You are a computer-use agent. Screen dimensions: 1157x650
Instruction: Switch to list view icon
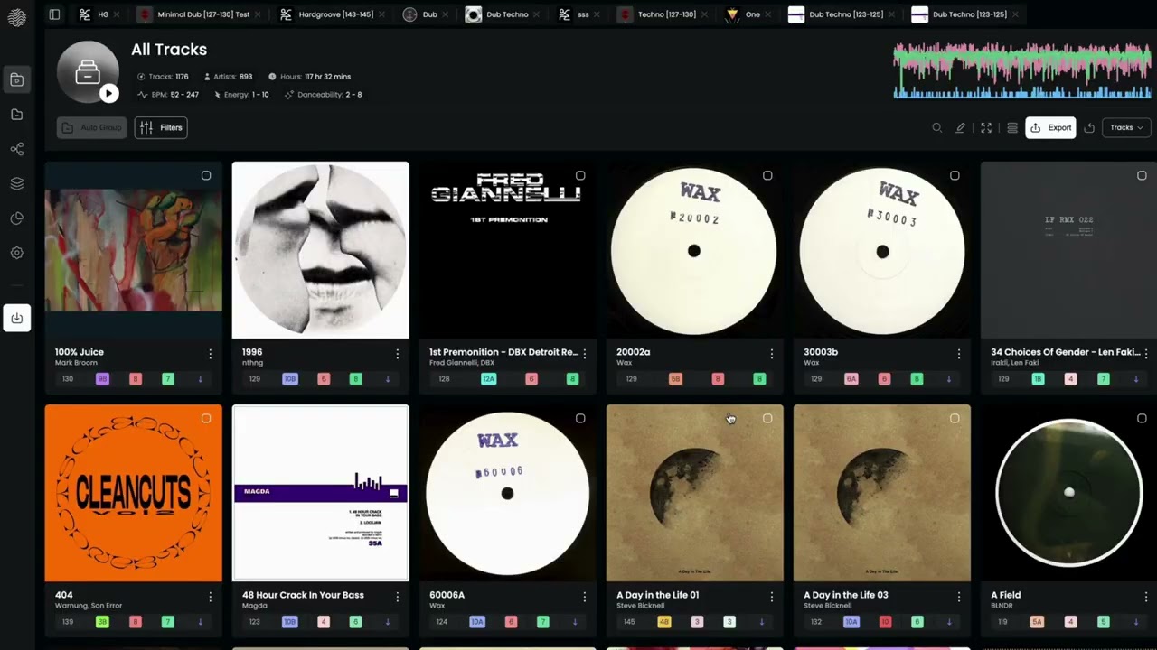pyautogui.click(x=1012, y=127)
